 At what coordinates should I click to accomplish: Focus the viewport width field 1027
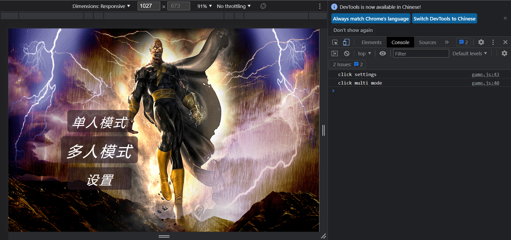pos(149,6)
